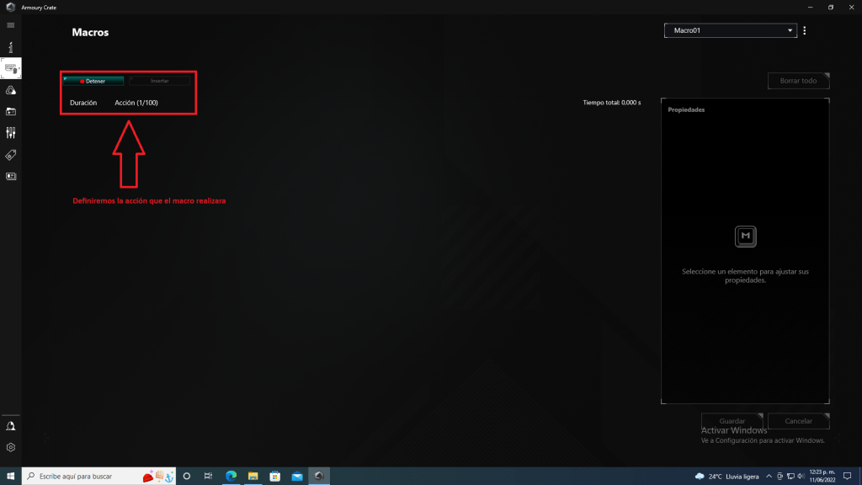Open the three-dot options menu beside Macro01
This screenshot has width=862, height=485.
tap(805, 31)
